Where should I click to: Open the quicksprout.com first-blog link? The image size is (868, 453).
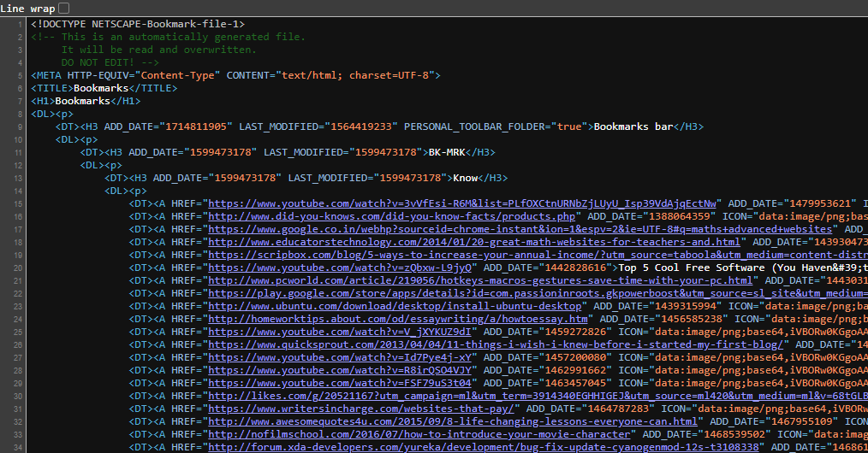pos(496,344)
